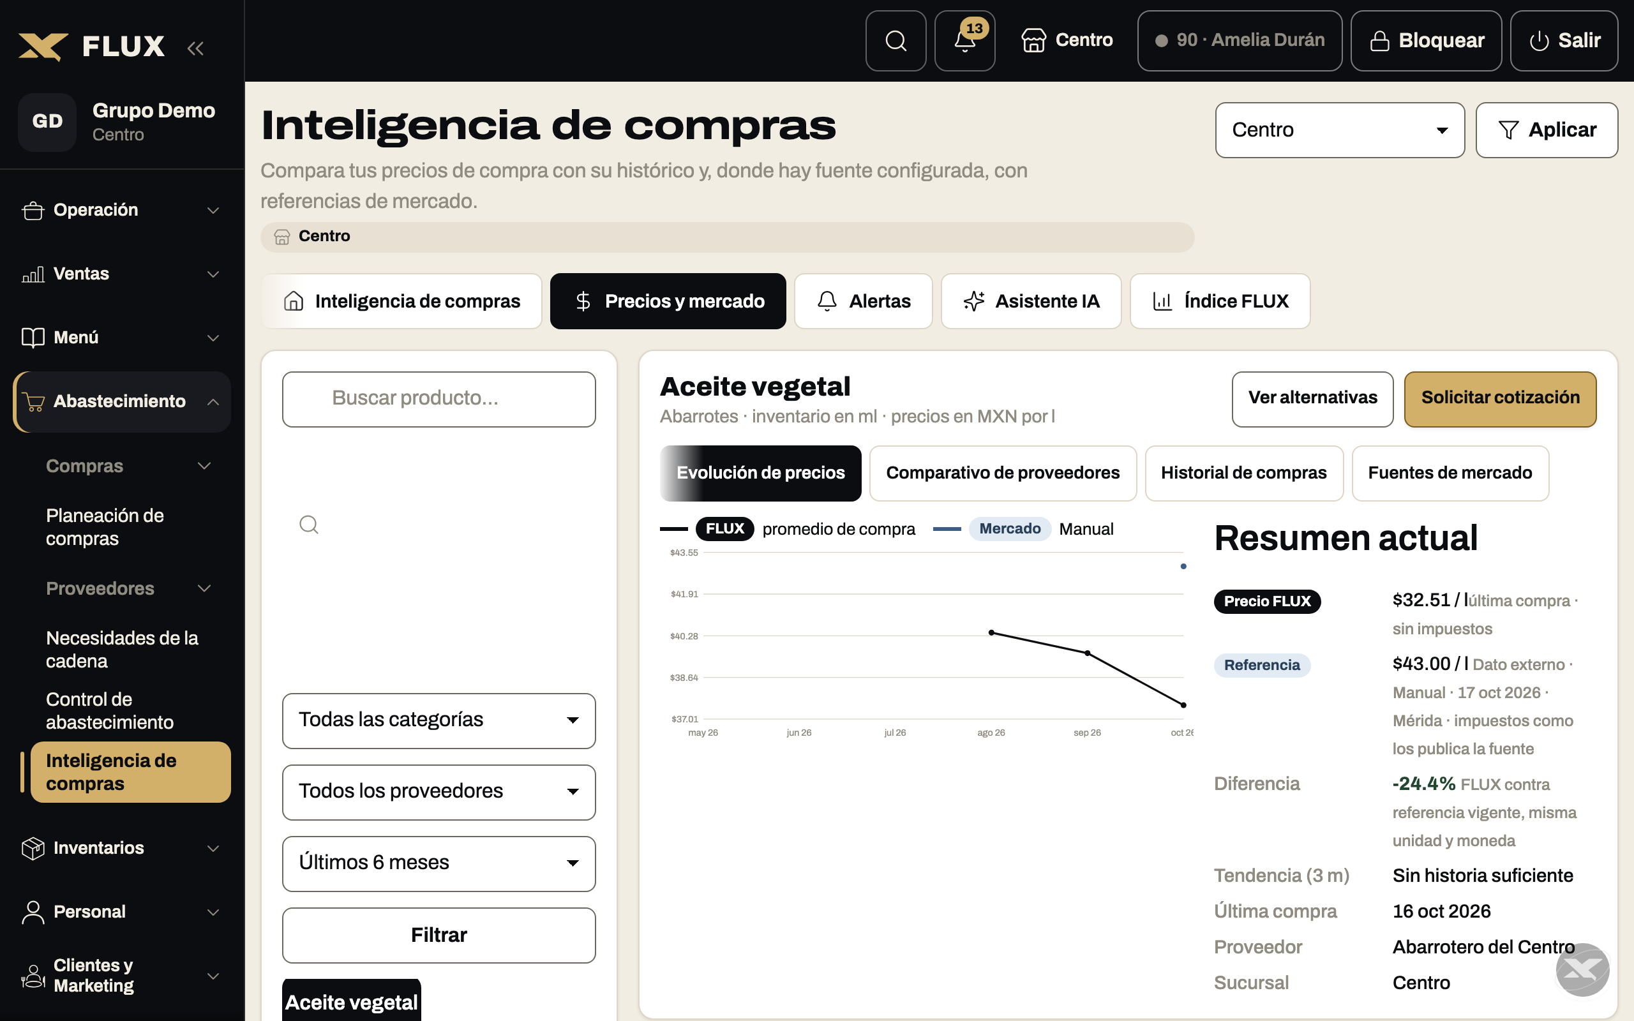Image resolution: width=1634 pixels, height=1021 pixels.
Task: Click Solicitar cotización button
Action: tap(1501, 398)
